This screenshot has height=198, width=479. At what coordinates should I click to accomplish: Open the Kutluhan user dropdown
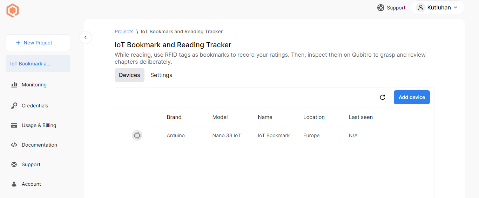pos(438,7)
